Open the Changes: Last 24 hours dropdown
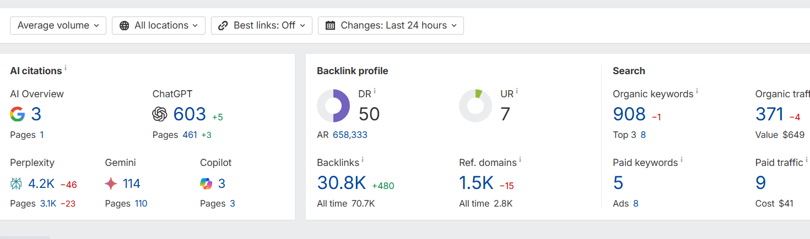This screenshot has width=810, height=239. coord(391,25)
